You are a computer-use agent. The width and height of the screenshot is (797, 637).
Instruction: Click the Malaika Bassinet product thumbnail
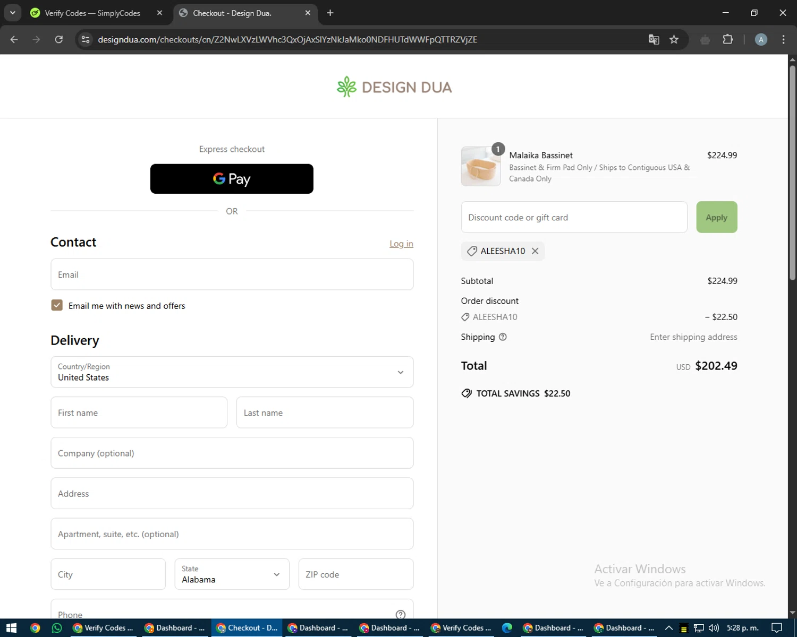click(481, 166)
